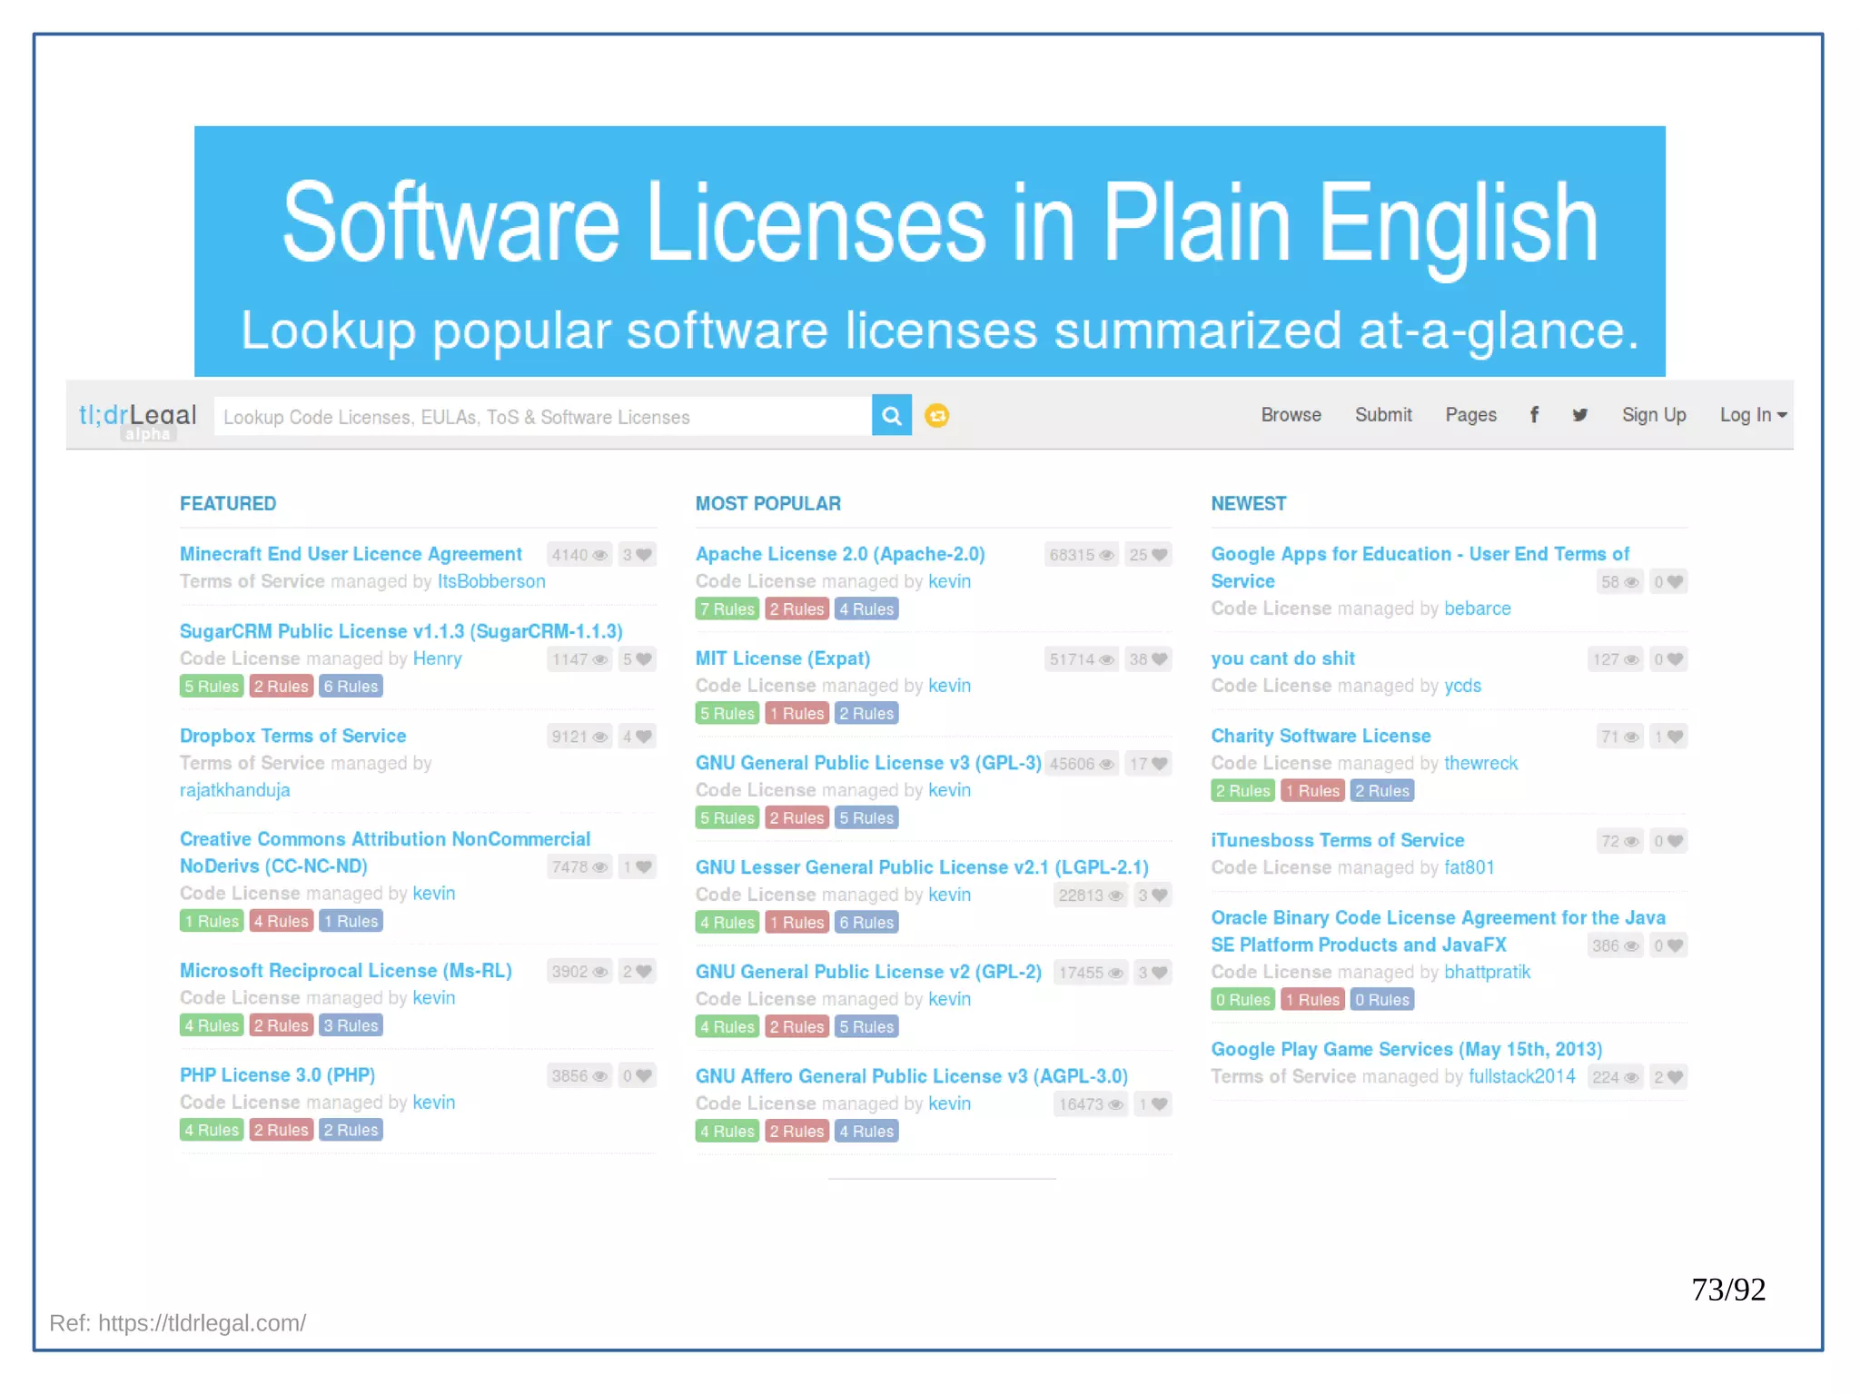Click eye view count on MIT License
This screenshot has height=1395, width=1860.
click(x=1081, y=659)
